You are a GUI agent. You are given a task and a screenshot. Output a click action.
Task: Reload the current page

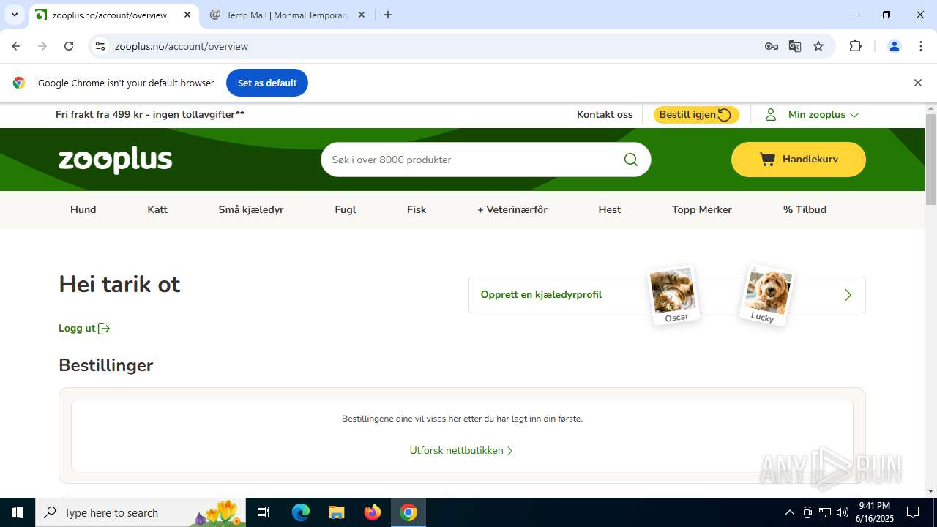pyautogui.click(x=69, y=46)
